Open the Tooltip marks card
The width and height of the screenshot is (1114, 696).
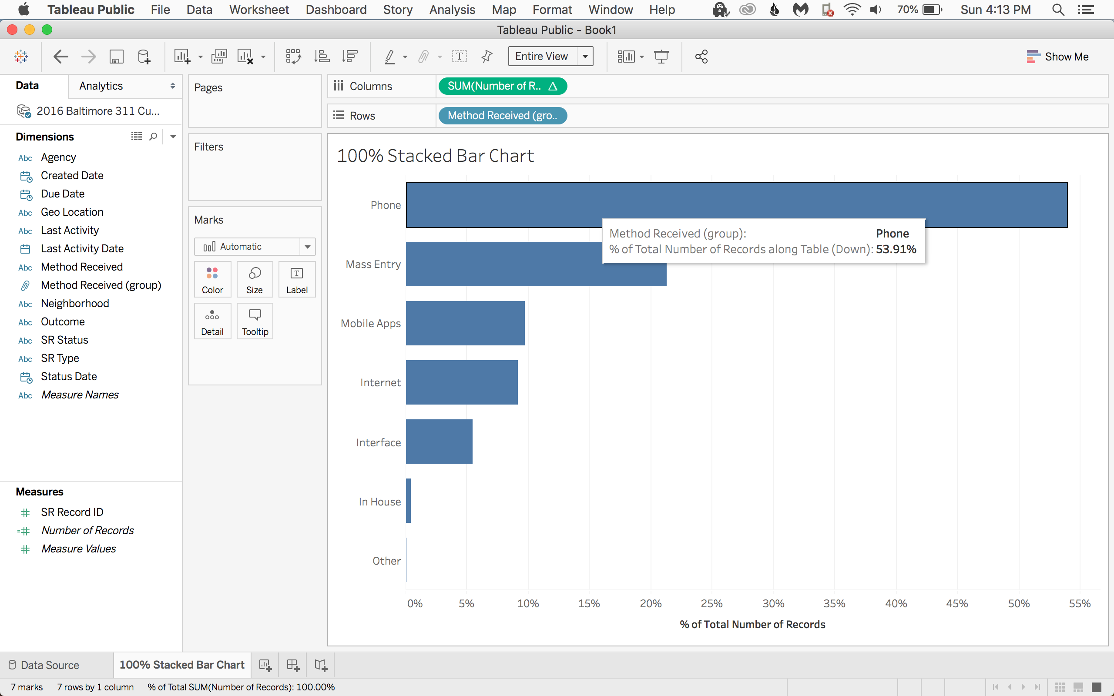255,321
